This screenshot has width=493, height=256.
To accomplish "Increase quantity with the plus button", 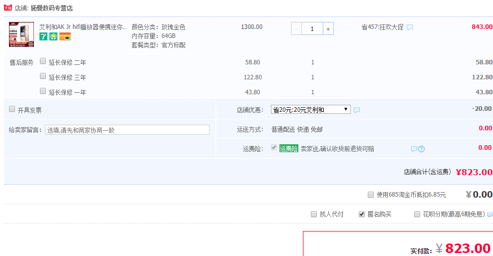I will (328, 28).
